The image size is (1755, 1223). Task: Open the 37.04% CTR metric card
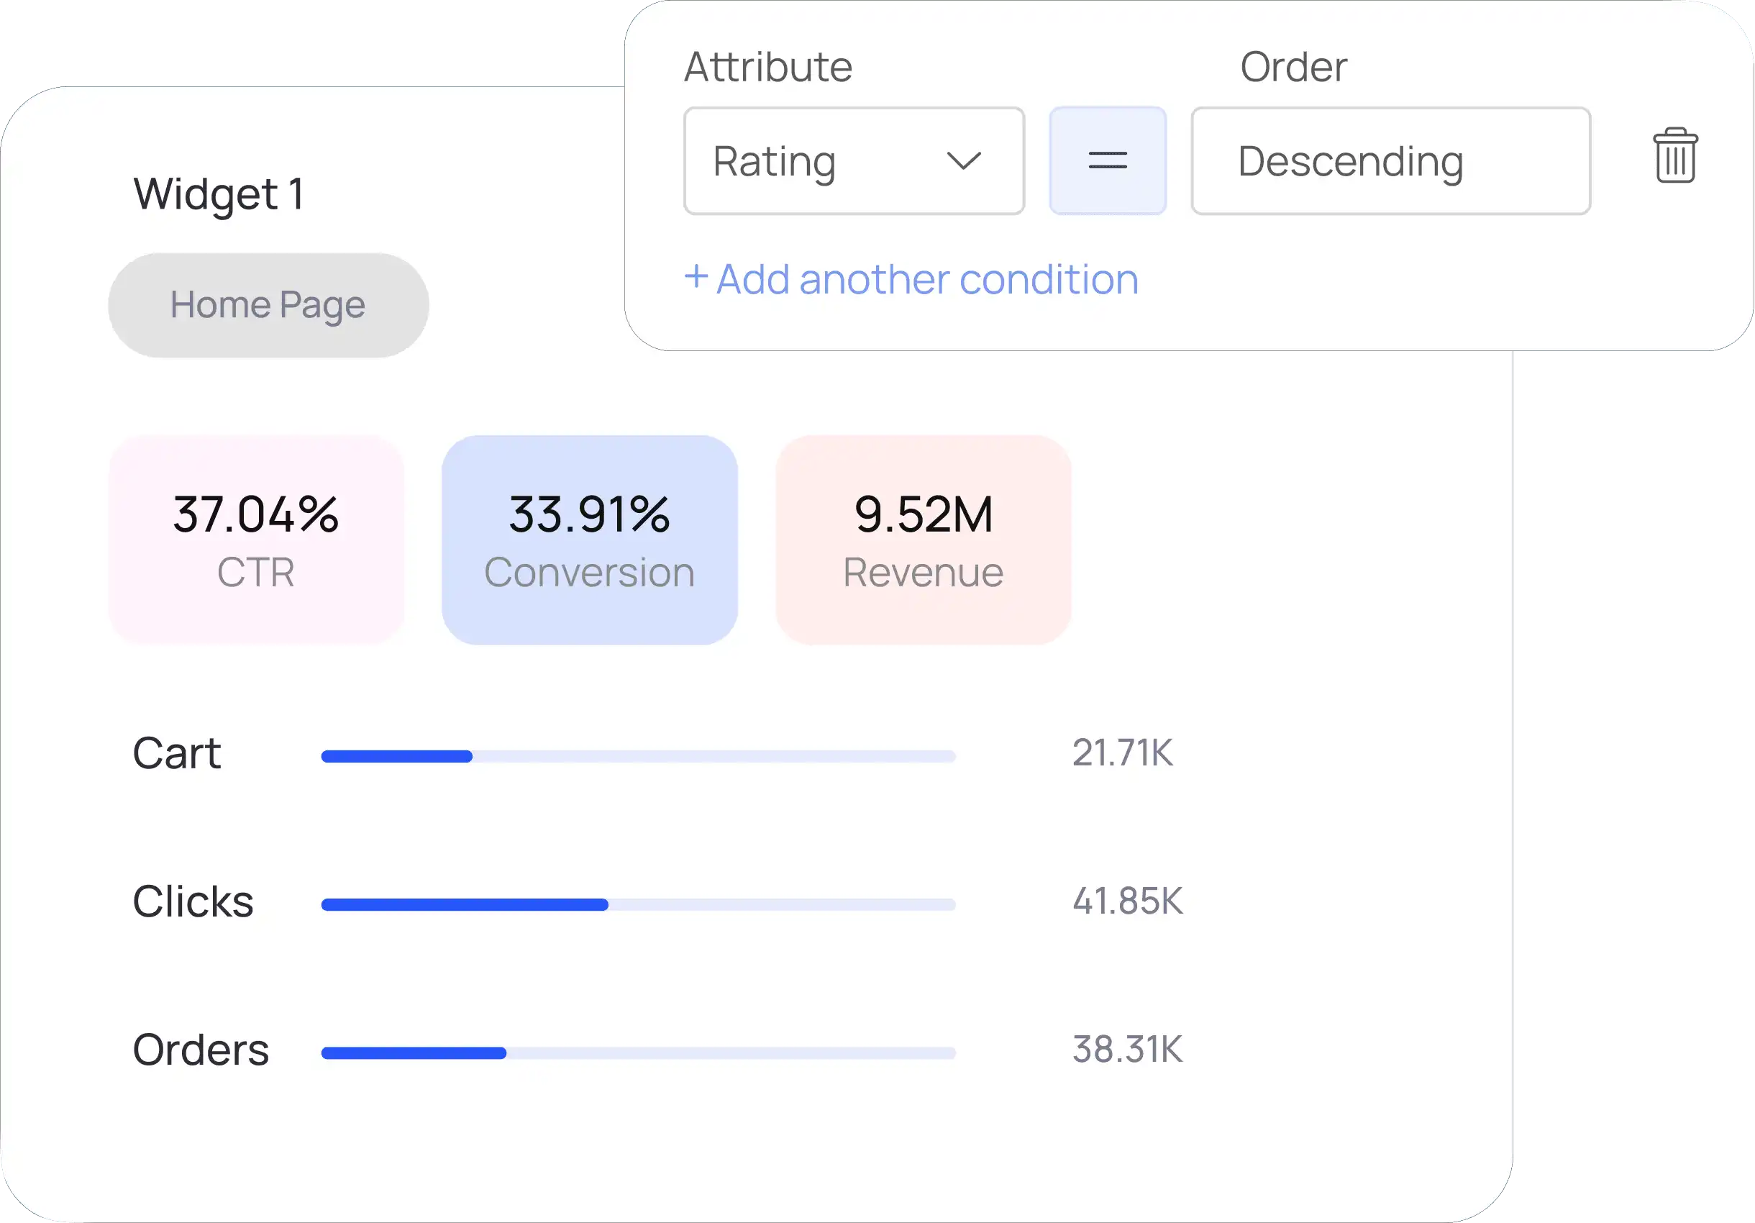[256, 540]
